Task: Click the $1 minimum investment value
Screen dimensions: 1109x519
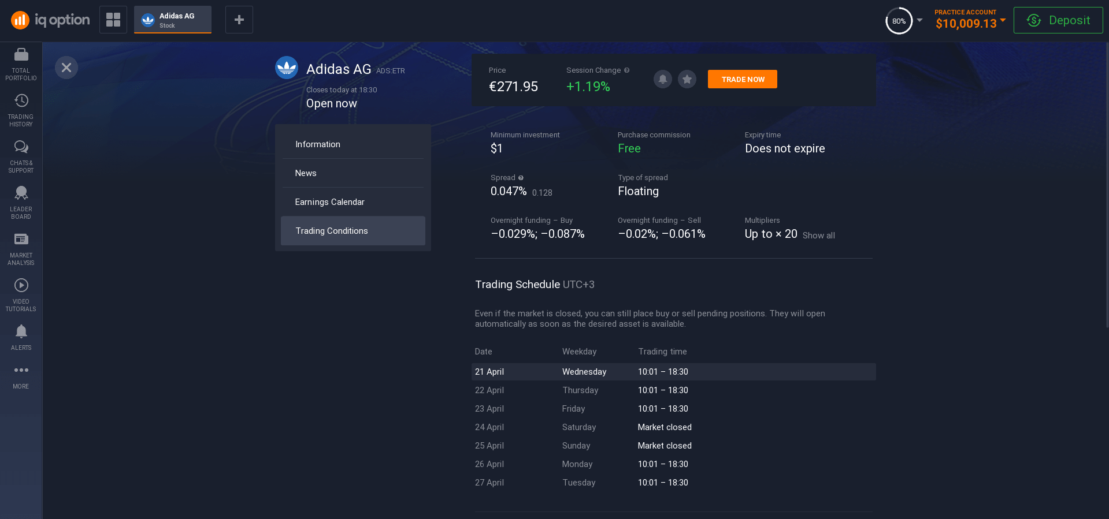Action: coord(496,148)
